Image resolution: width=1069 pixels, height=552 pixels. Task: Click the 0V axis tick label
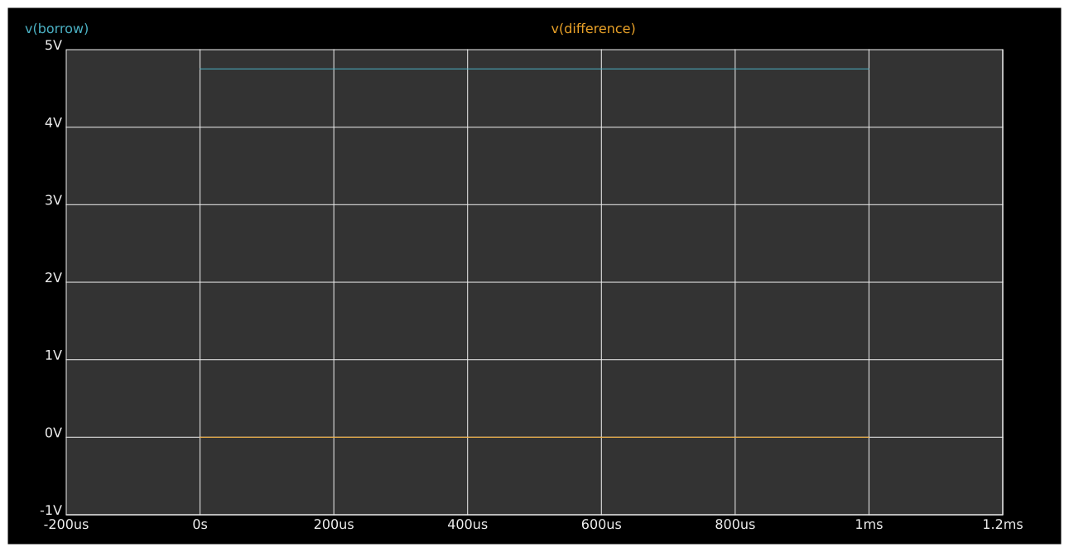[53, 433]
